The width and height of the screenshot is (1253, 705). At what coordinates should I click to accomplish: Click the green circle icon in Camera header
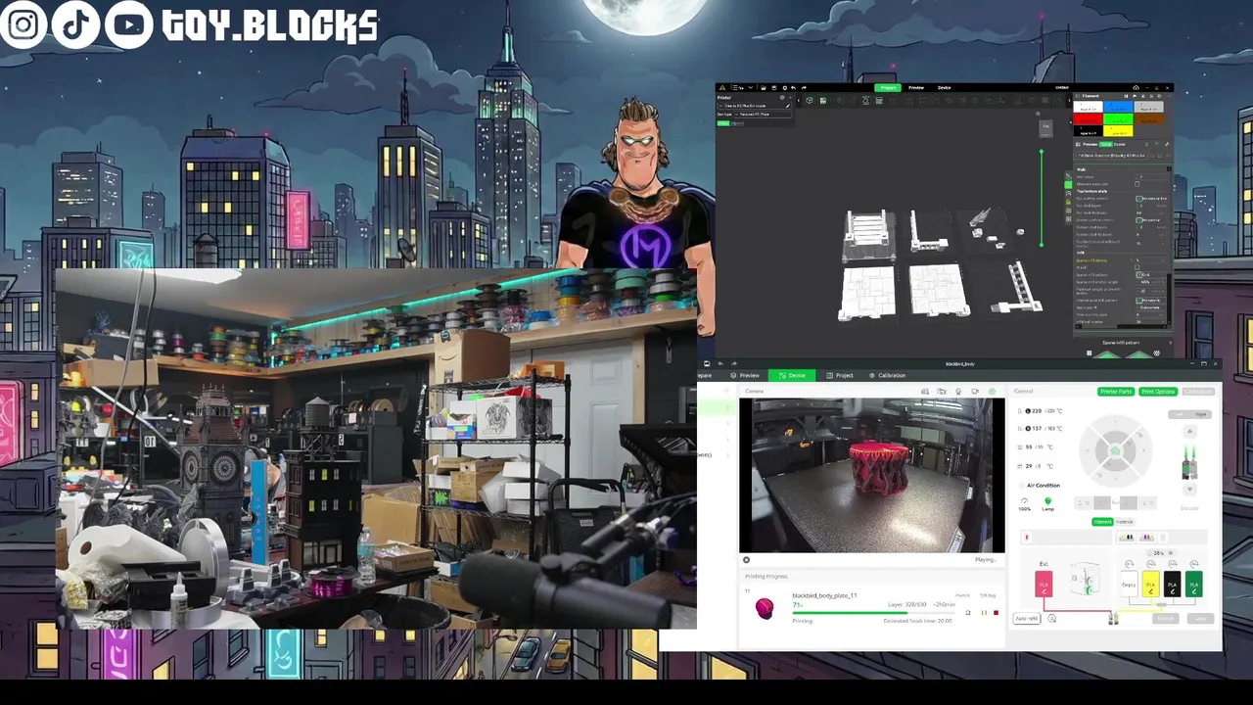(992, 392)
